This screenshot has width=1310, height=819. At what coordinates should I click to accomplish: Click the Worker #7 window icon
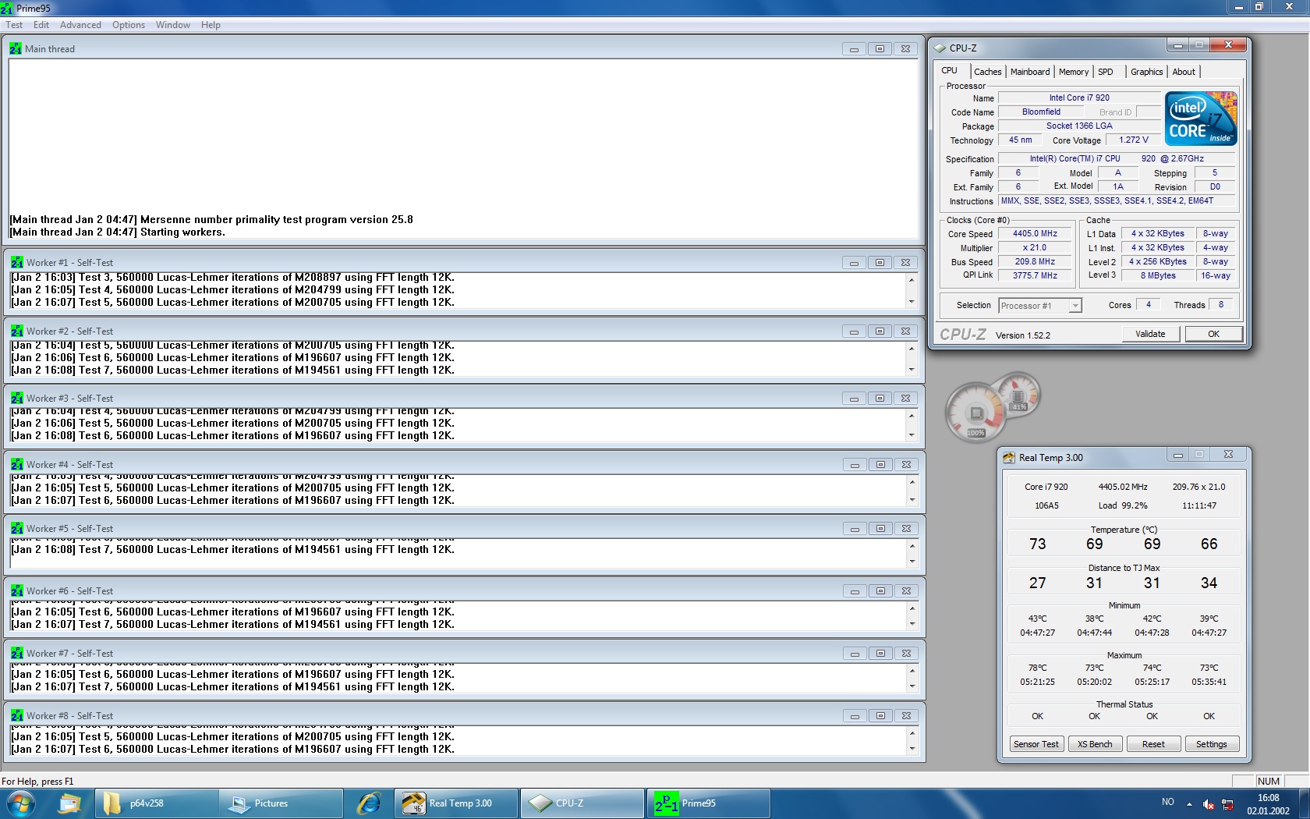coord(16,654)
